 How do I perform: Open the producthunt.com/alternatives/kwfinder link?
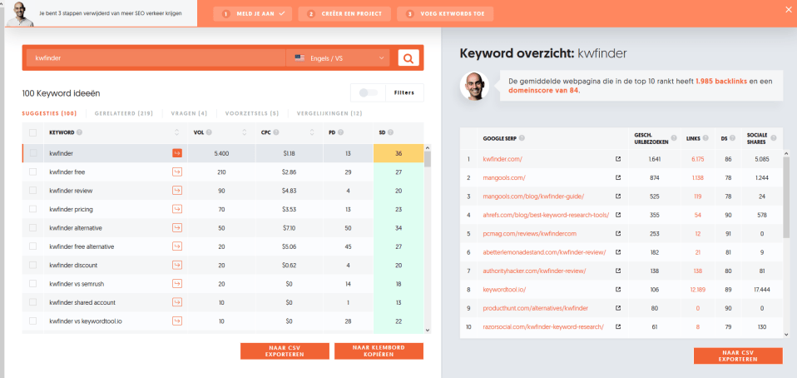(536, 308)
